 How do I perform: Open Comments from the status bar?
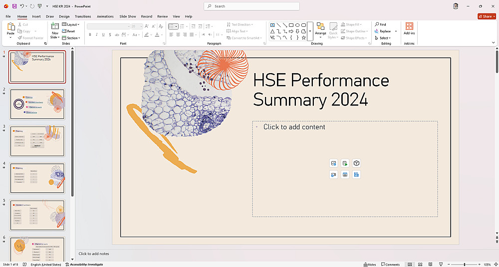[x=391, y=265]
